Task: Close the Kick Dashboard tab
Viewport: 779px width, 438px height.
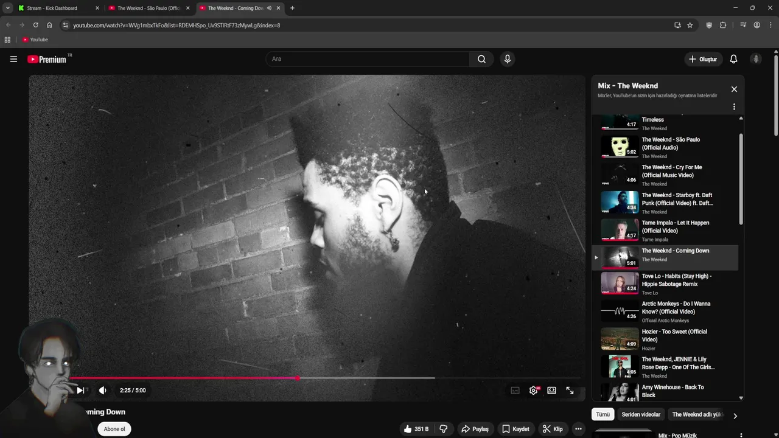Action: (97, 8)
